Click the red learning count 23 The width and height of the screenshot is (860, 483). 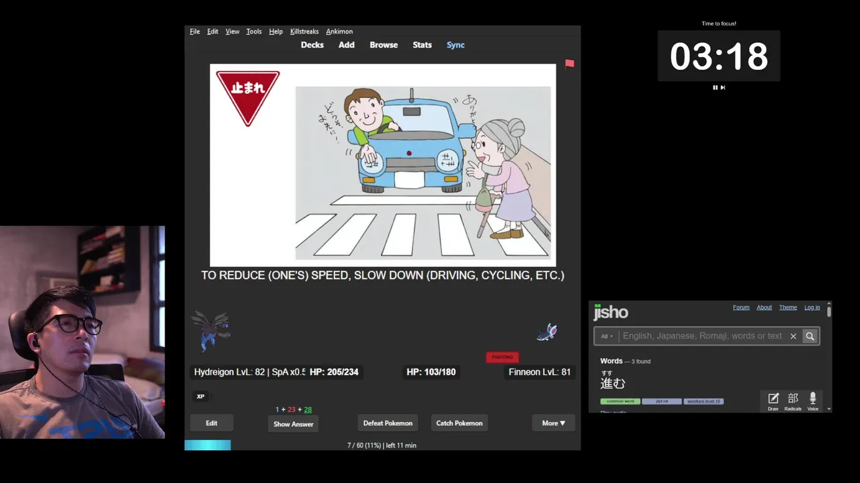tap(292, 409)
